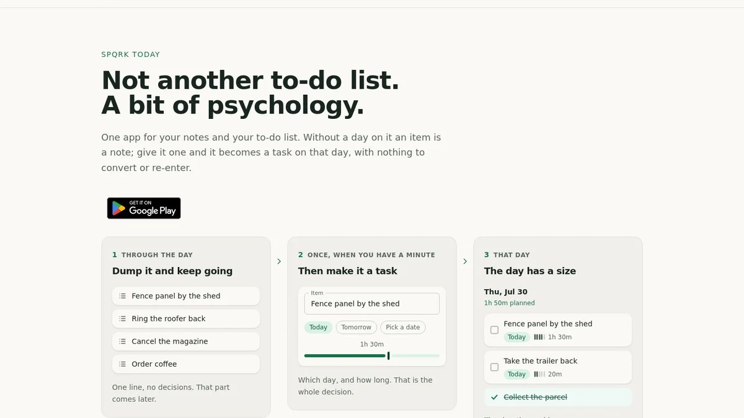Click the checkmark icon next to Collect the parcel
Image resolution: width=744 pixels, height=418 pixels.
(x=494, y=397)
